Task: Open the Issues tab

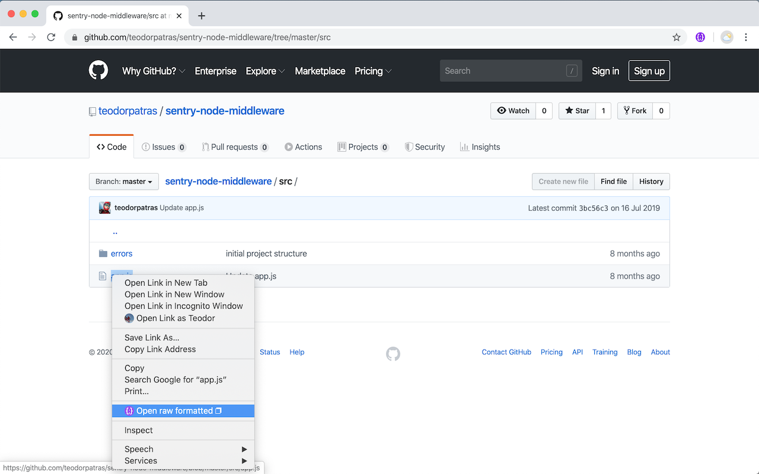Action: 164,147
